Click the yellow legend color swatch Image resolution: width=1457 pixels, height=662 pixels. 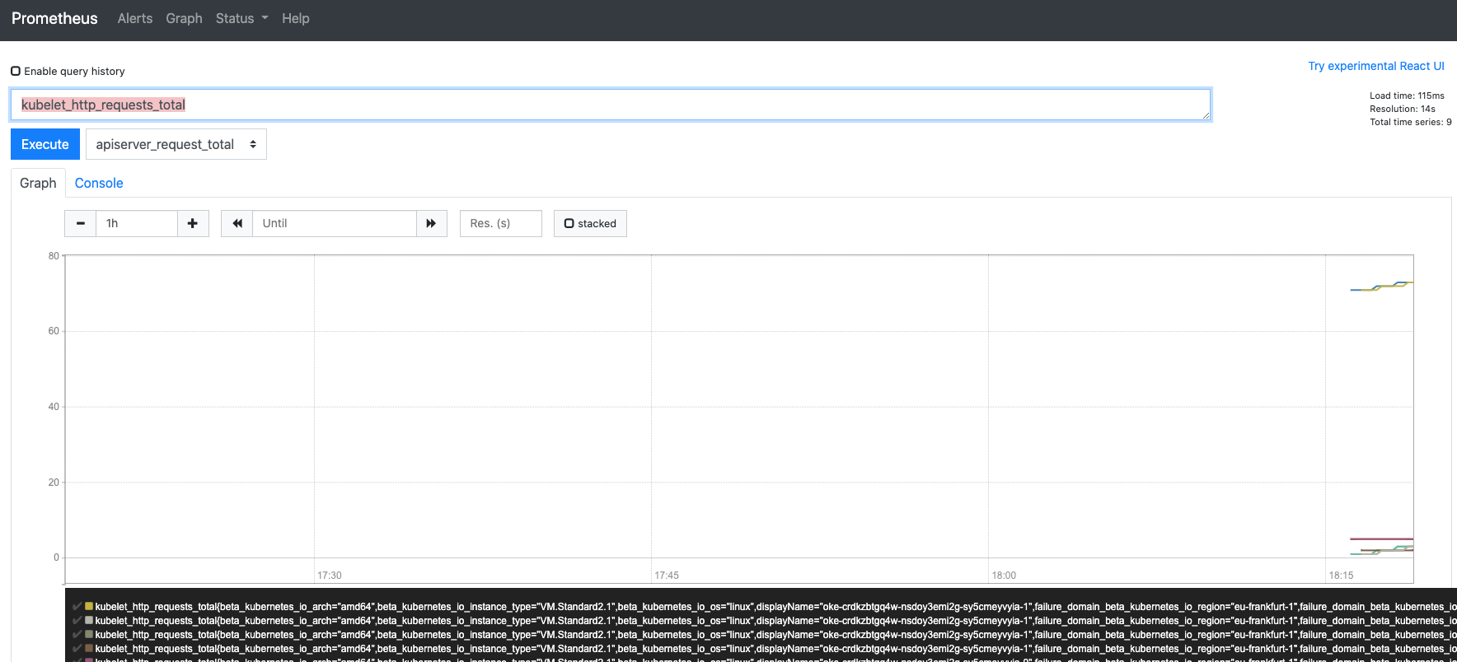89,606
